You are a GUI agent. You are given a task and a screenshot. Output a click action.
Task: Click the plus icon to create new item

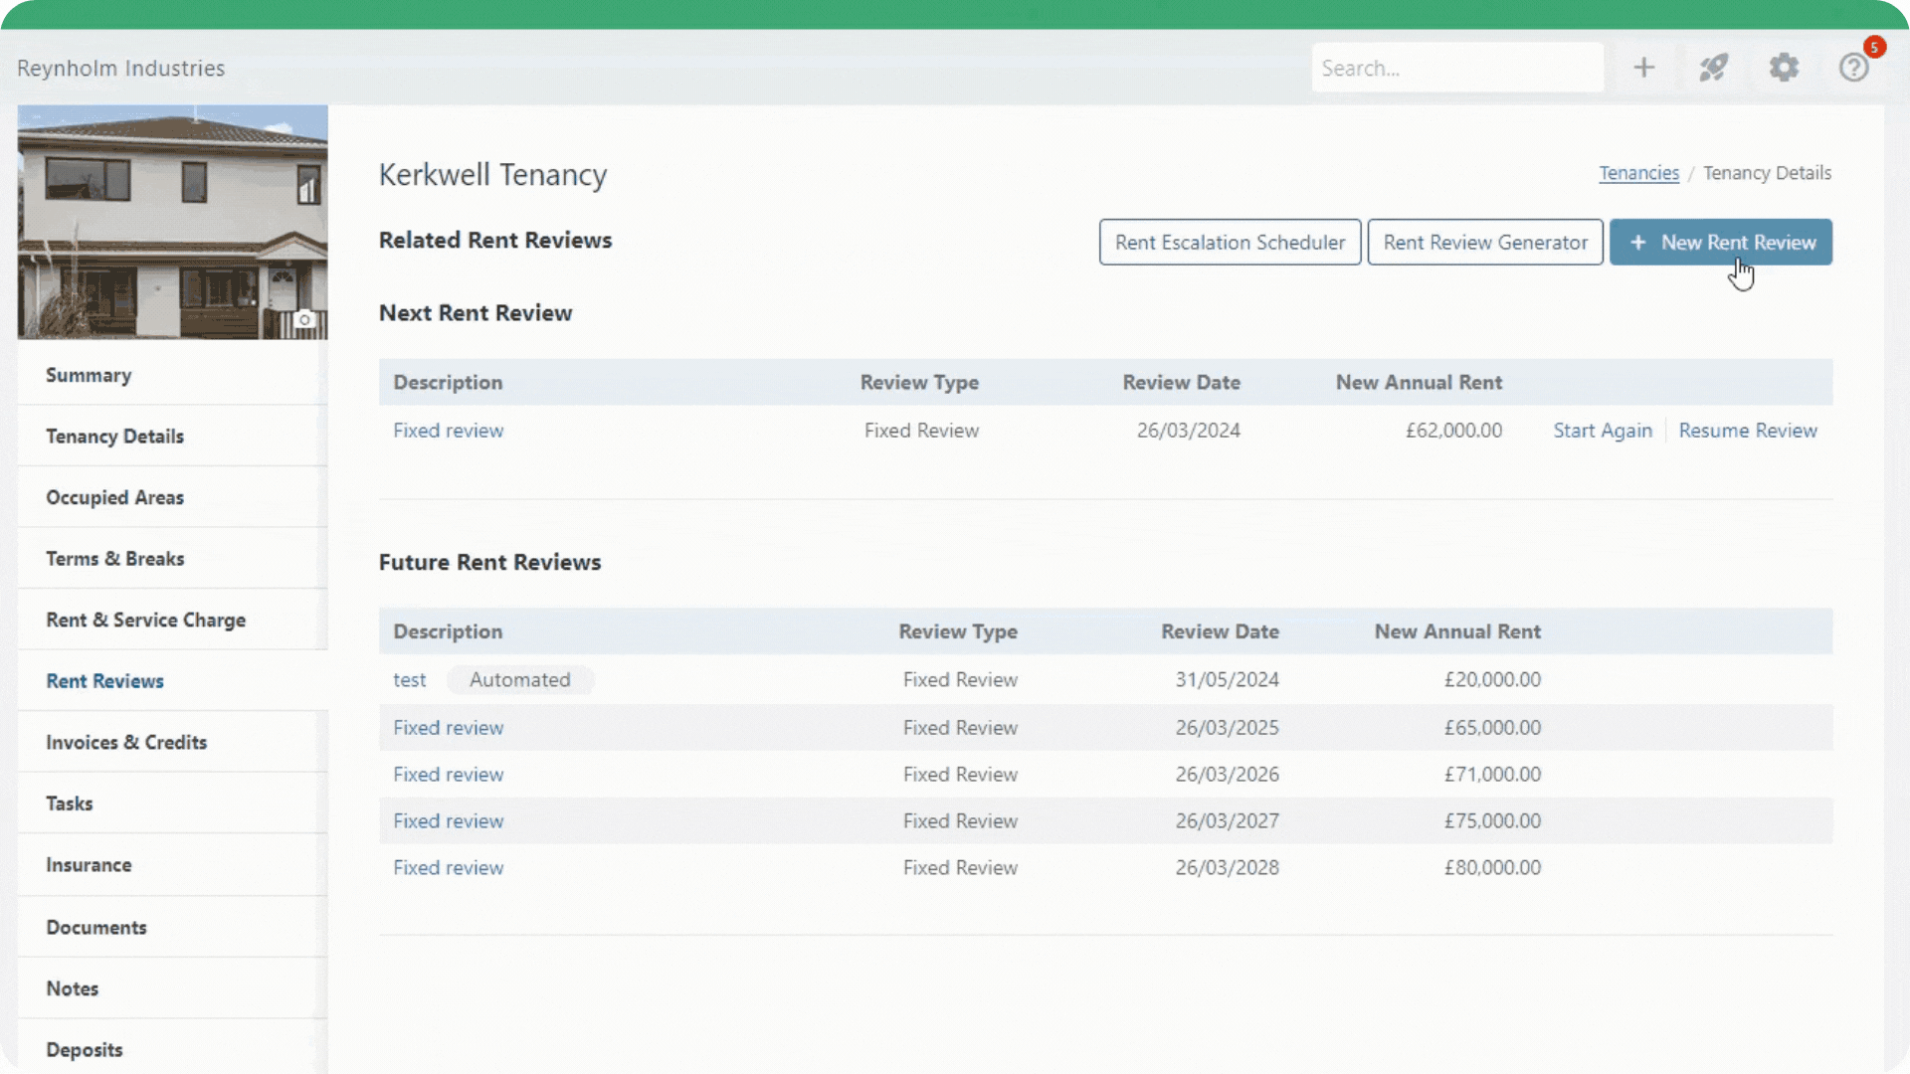1643,67
